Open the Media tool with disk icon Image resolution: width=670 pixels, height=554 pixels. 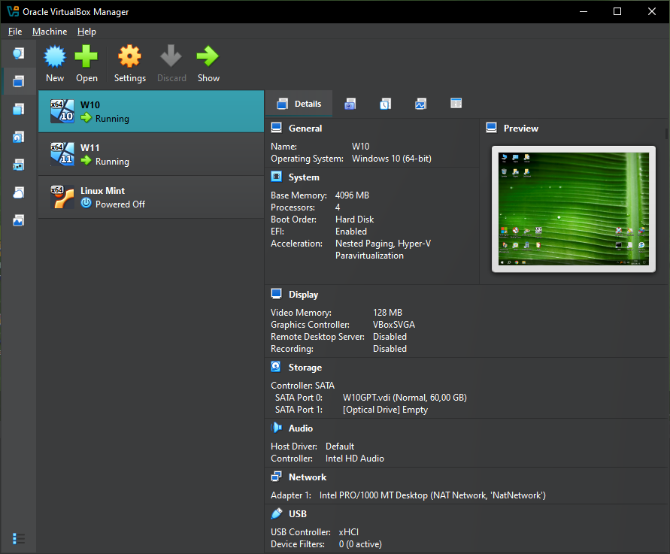(x=19, y=137)
